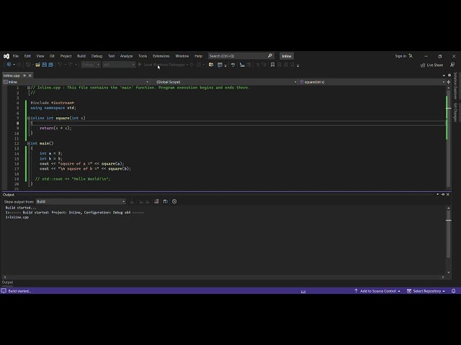Click the green Start Debugging arrow
Image resolution: width=461 pixels, height=345 pixels.
click(140, 65)
